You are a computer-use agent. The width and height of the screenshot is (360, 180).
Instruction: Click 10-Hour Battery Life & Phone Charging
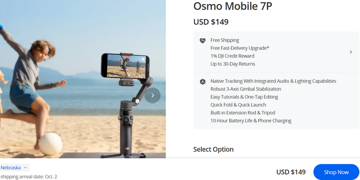click(x=251, y=120)
